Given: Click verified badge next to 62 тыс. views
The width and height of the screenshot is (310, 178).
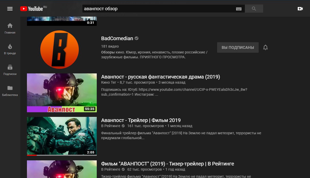Looking at the screenshot, I should tap(123, 169).
